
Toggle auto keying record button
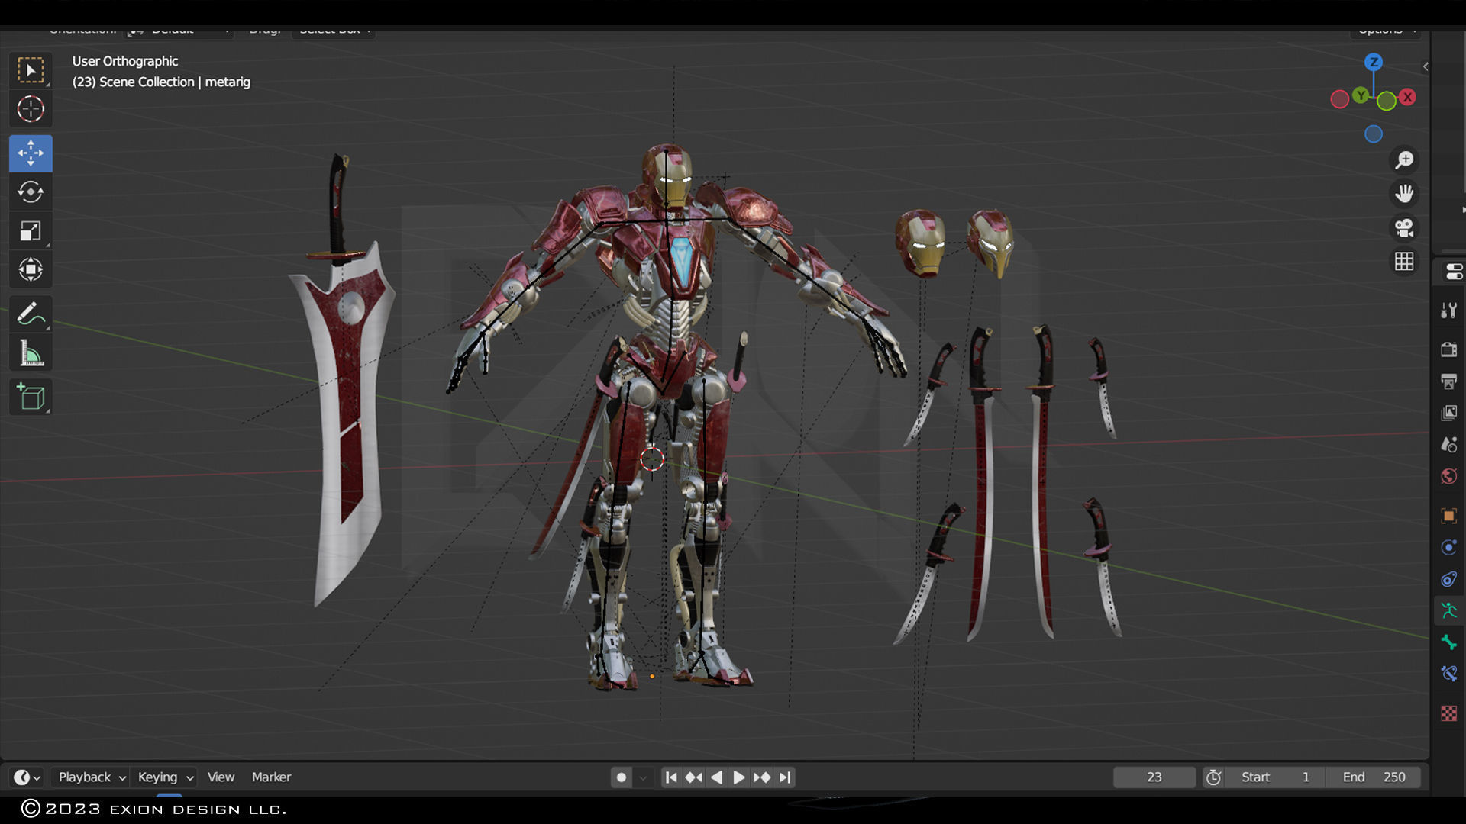pyautogui.click(x=622, y=777)
